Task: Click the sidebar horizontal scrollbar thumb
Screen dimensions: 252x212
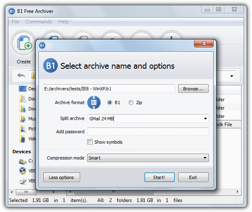Action: [26, 192]
